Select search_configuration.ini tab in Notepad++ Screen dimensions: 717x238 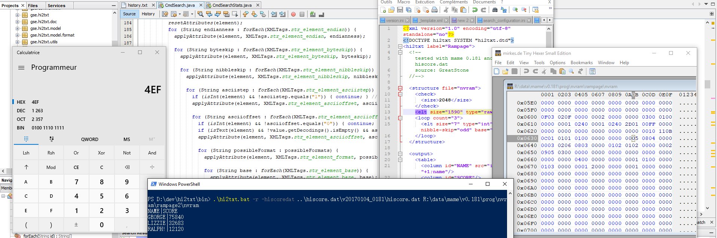coord(504,20)
